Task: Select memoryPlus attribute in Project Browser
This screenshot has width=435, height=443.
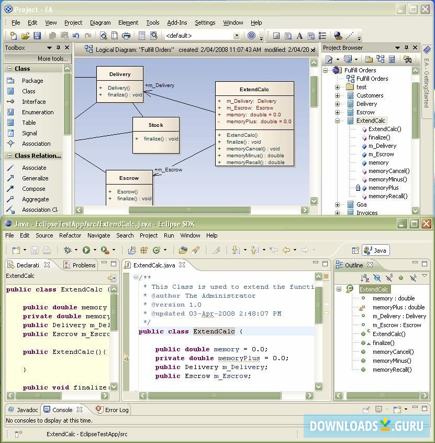Action: (x=383, y=188)
